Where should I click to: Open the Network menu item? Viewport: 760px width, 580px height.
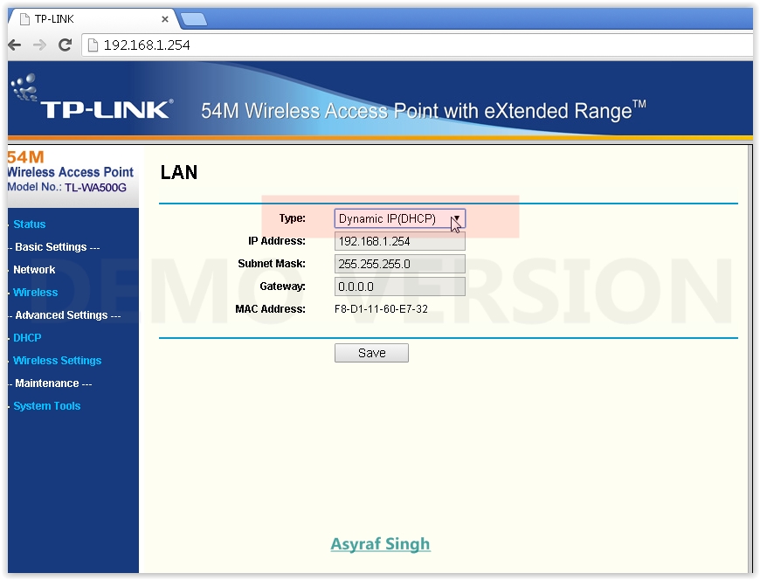coord(34,270)
